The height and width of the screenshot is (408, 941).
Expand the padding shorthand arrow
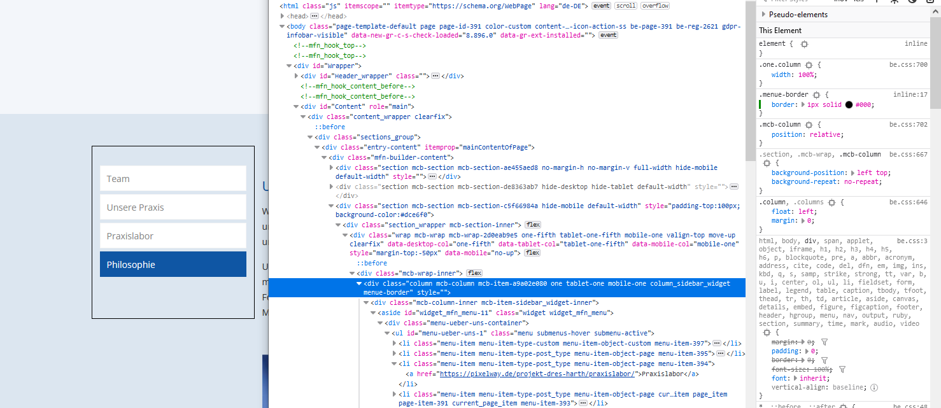point(807,351)
